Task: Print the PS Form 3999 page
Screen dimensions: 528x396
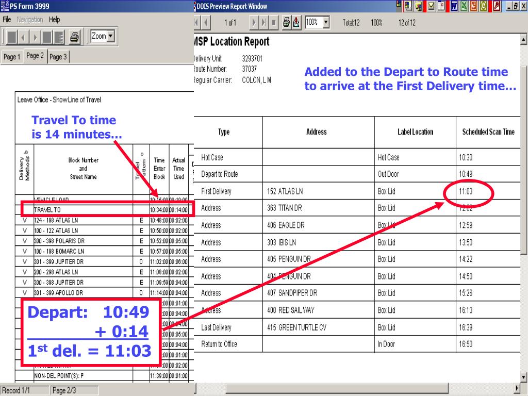Action: [74, 37]
